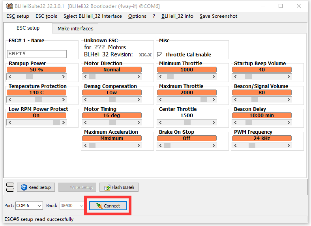Image resolution: width=311 pixels, height=226 pixels.
Task: Minimize the BLHeliSuite32 window
Action: coord(263,6)
